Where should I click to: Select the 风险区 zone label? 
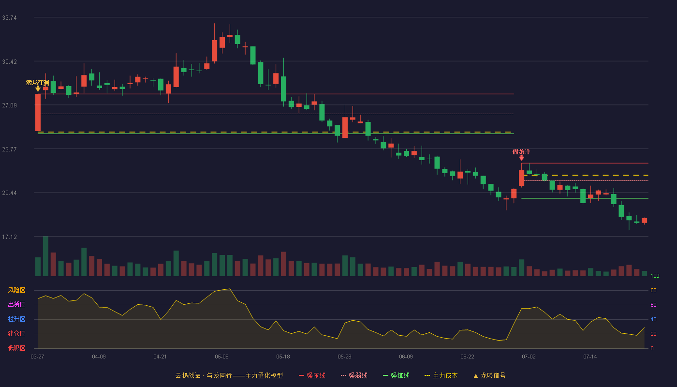click(x=16, y=290)
